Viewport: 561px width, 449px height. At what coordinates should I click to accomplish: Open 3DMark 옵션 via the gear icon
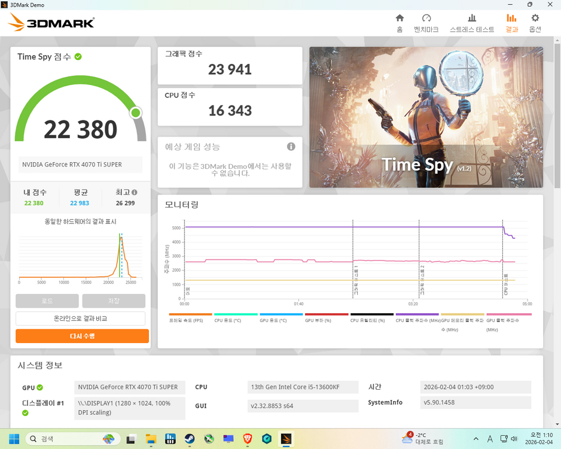[x=534, y=23]
